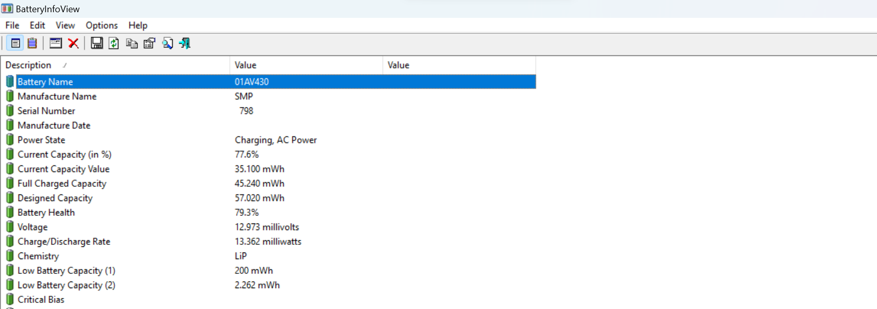The image size is (877, 309).
Task: Open the Help menu
Action: 138,25
